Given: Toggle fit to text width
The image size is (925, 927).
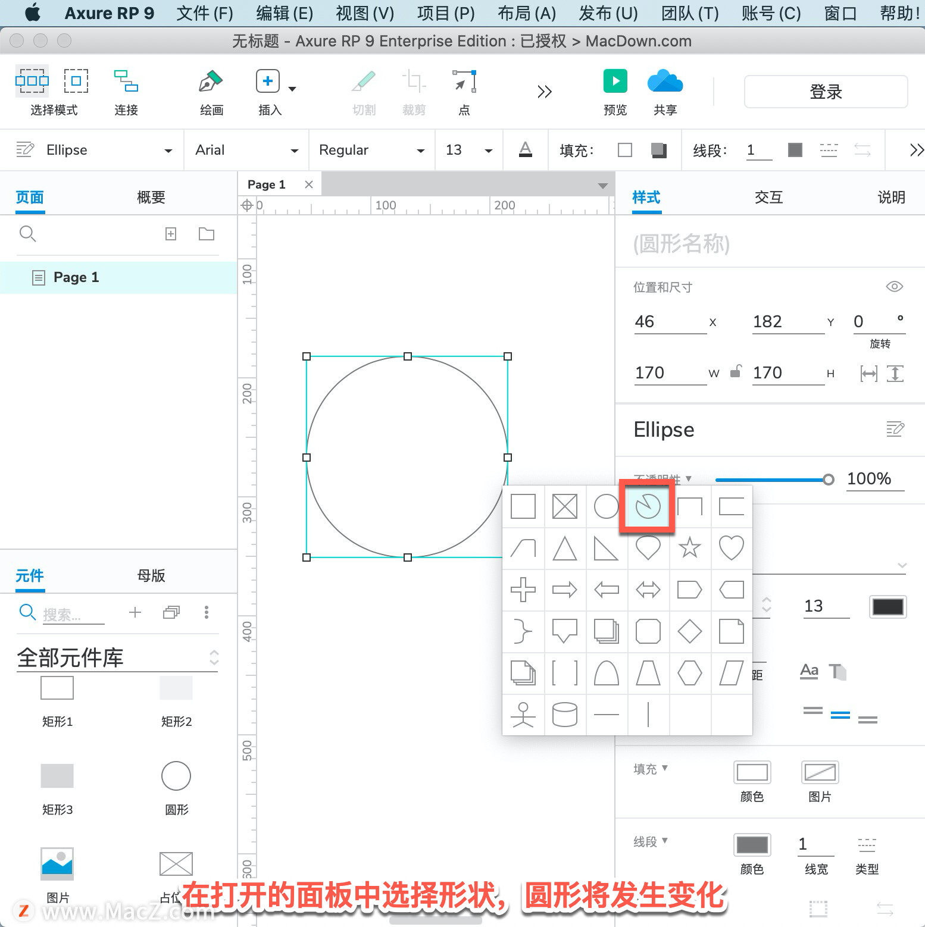Looking at the screenshot, I should click(868, 374).
